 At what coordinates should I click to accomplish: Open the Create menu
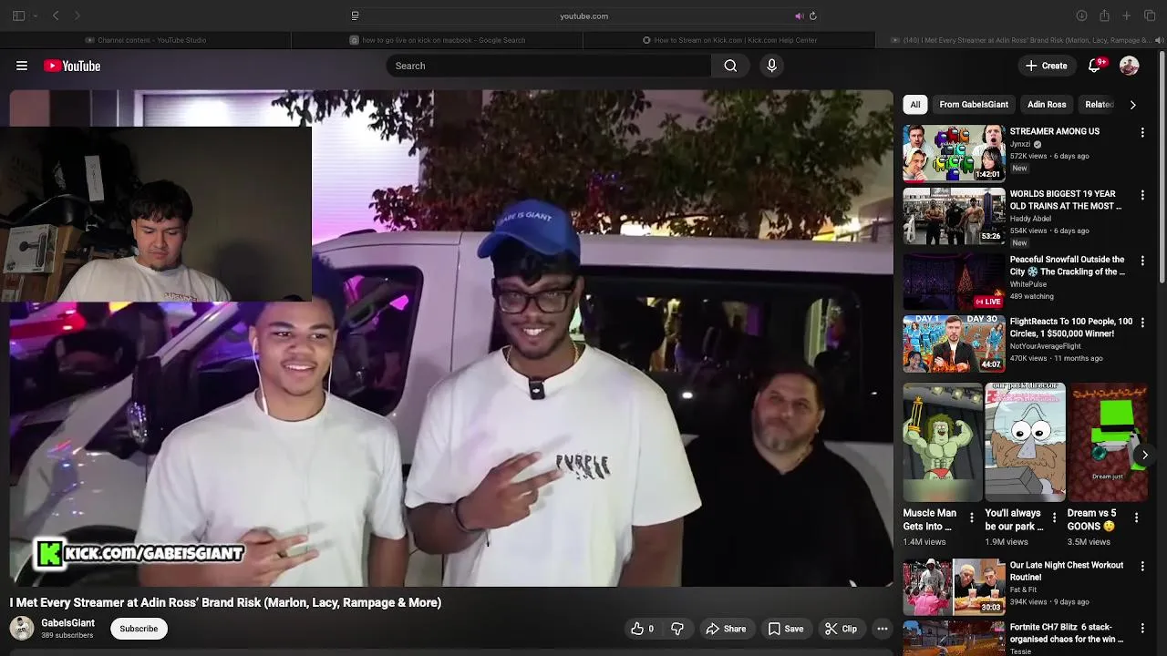[x=1046, y=66]
